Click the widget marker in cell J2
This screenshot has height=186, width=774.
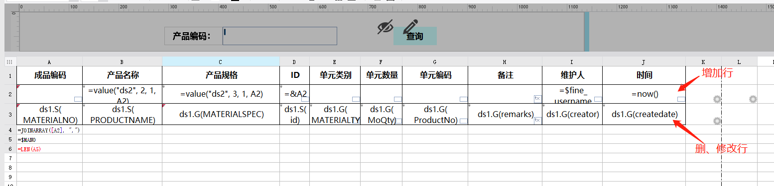point(681,99)
